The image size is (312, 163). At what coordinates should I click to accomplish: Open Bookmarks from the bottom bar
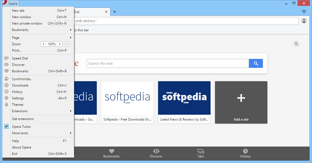112,153
